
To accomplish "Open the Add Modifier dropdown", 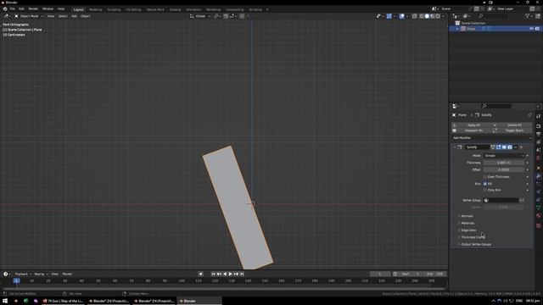I will point(492,138).
